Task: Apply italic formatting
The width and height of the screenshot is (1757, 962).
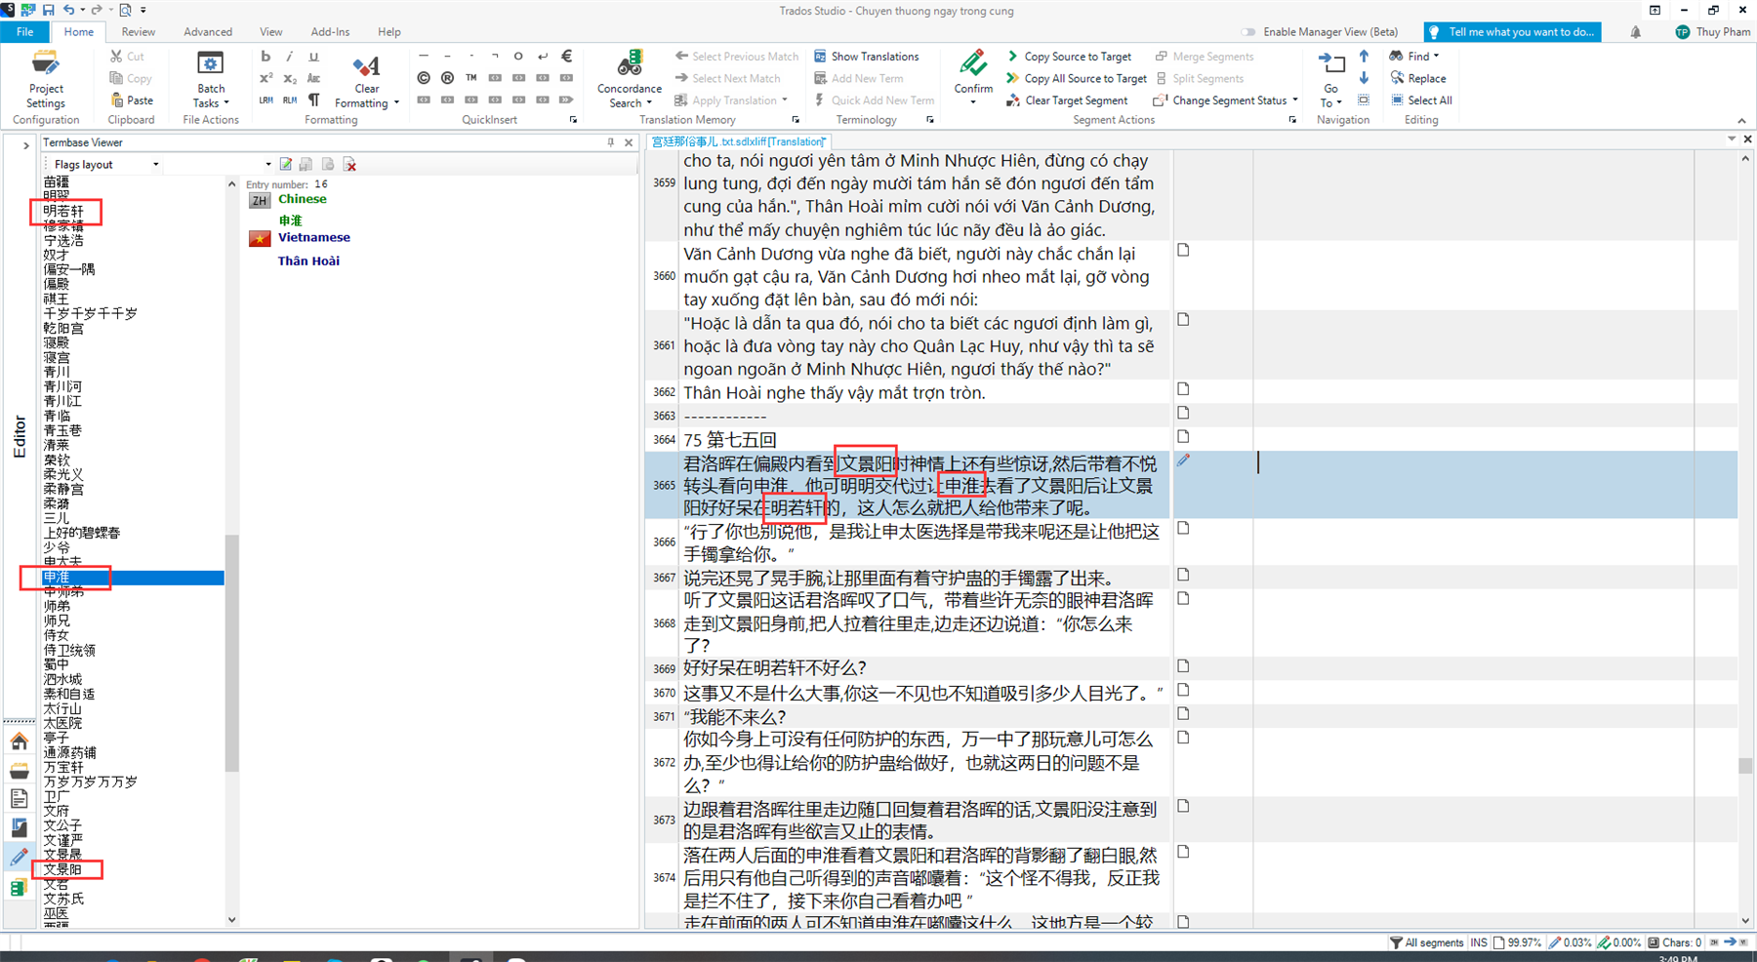Action: [290, 57]
